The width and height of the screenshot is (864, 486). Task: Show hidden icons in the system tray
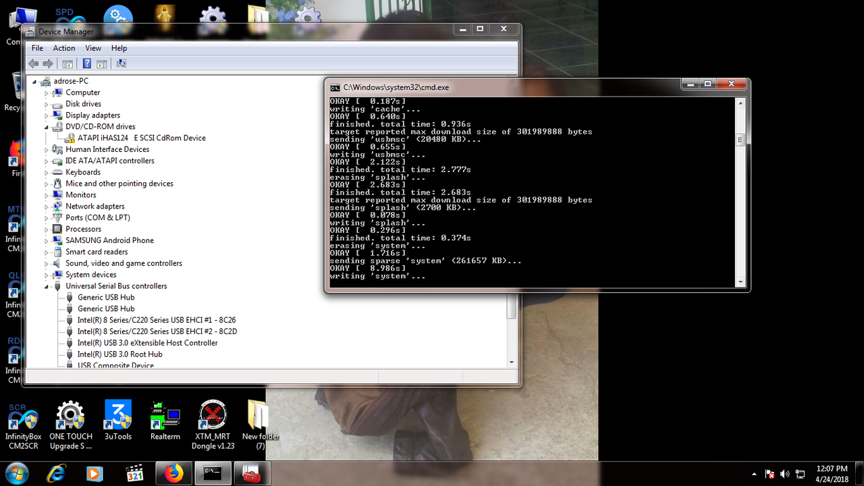754,473
